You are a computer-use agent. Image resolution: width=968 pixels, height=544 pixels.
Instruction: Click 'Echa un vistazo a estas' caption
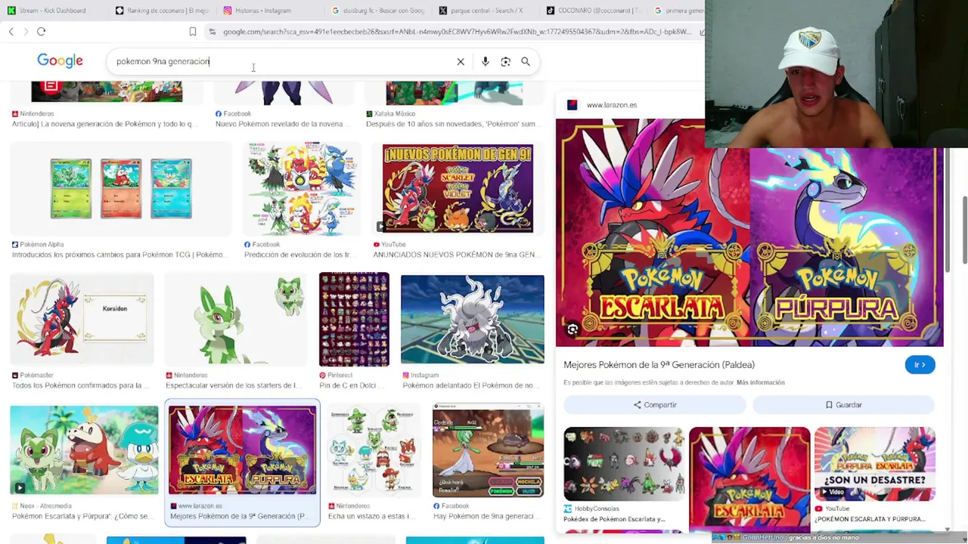tap(372, 516)
